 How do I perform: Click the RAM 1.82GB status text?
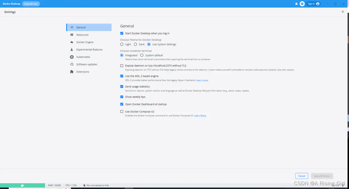pyautogui.click(x=54, y=185)
